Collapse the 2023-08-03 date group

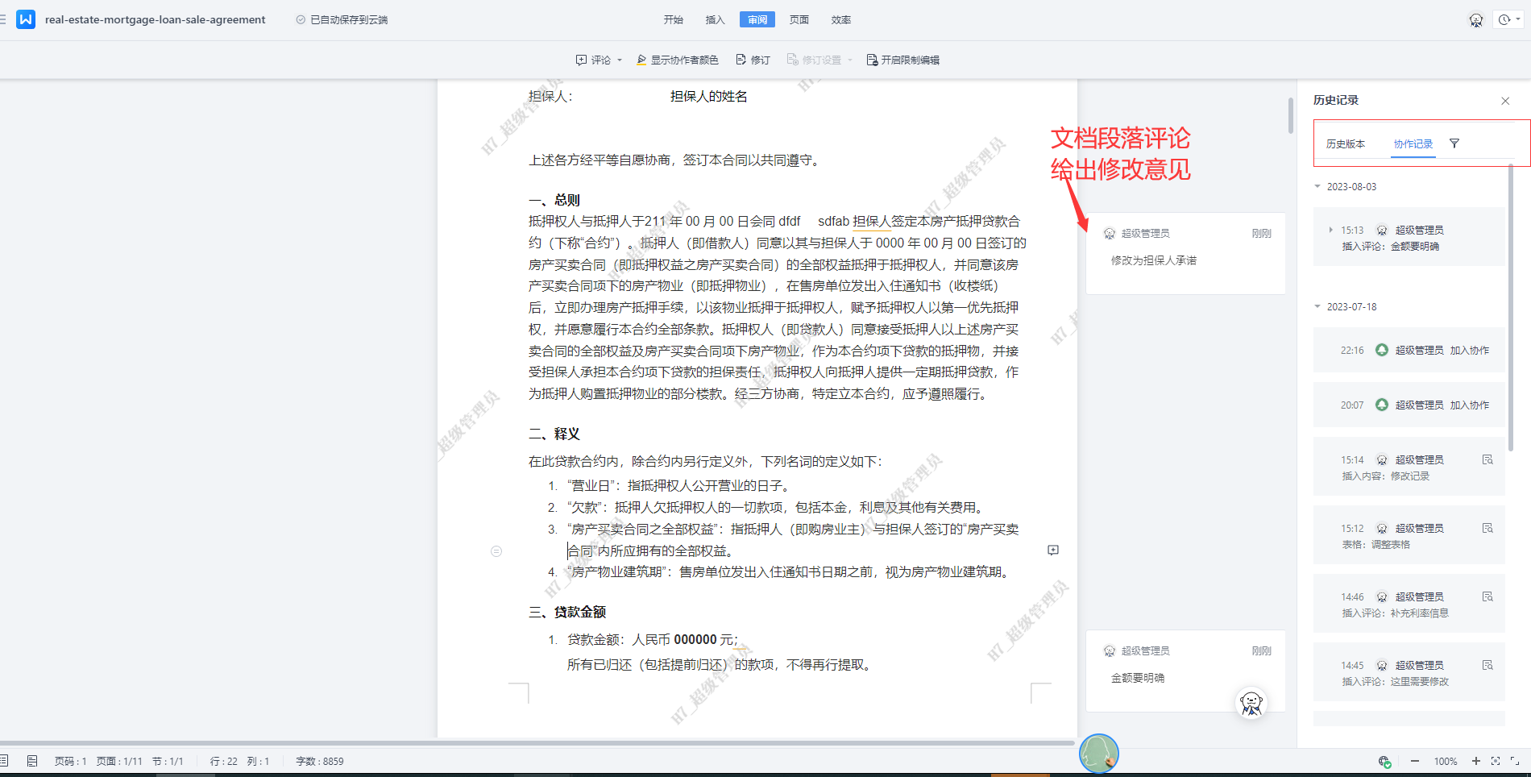(1318, 186)
